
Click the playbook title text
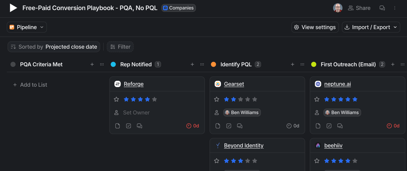[90, 8]
